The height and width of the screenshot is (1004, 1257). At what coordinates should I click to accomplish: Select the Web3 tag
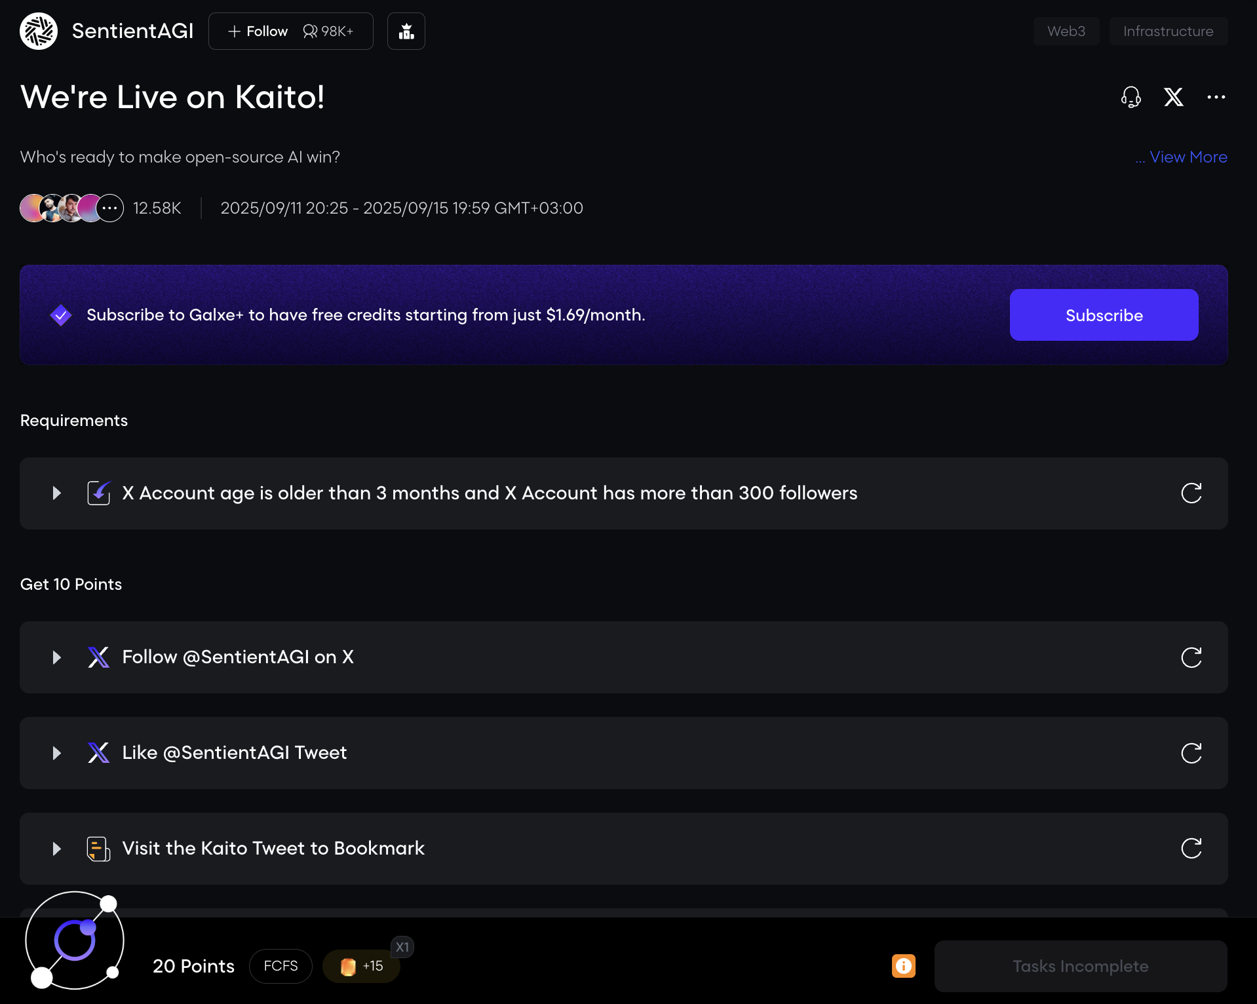coord(1066,31)
